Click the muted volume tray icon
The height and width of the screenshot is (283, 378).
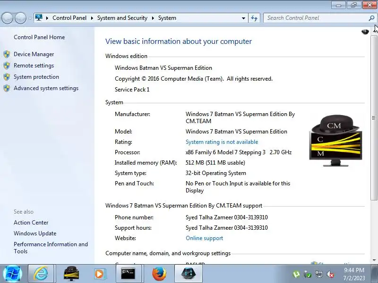tap(330, 275)
